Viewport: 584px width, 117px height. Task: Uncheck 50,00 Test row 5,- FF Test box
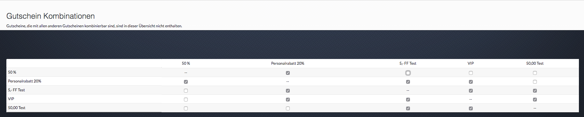(408, 108)
